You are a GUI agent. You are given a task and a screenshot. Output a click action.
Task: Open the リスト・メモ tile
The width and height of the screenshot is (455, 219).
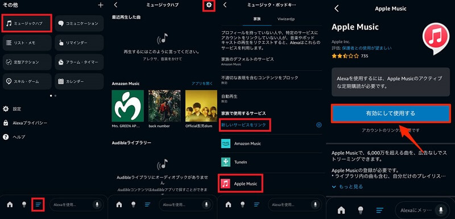click(27, 43)
